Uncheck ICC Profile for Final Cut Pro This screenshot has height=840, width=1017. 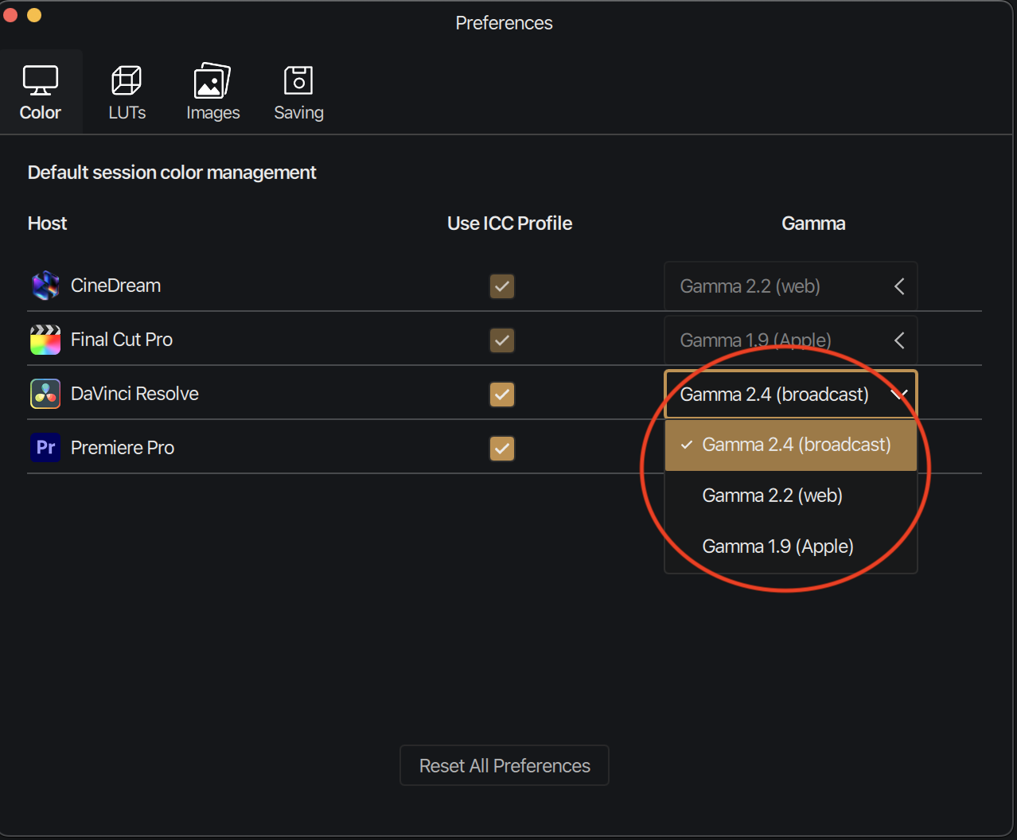coord(502,340)
